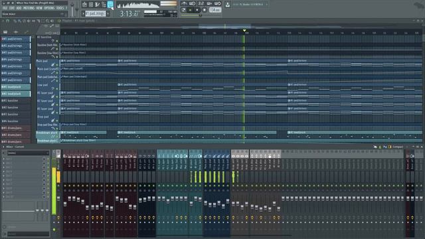
Task: Toggle wait for input before playing
Action: click(x=193, y=3)
